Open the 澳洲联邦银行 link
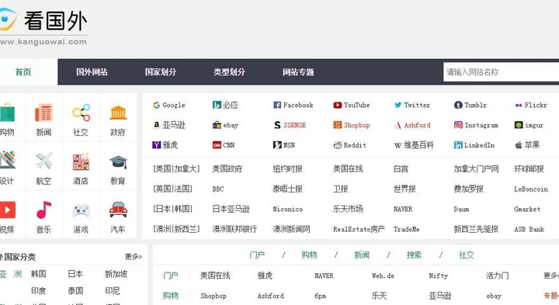 coord(234,229)
